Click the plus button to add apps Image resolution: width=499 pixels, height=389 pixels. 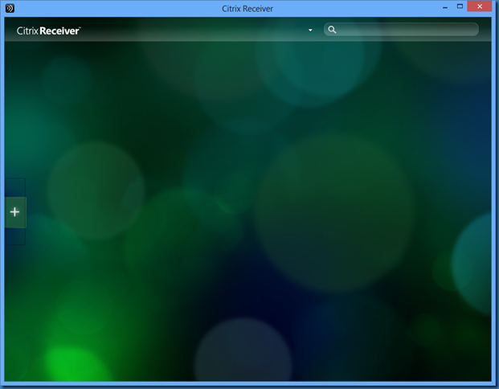coord(15,212)
